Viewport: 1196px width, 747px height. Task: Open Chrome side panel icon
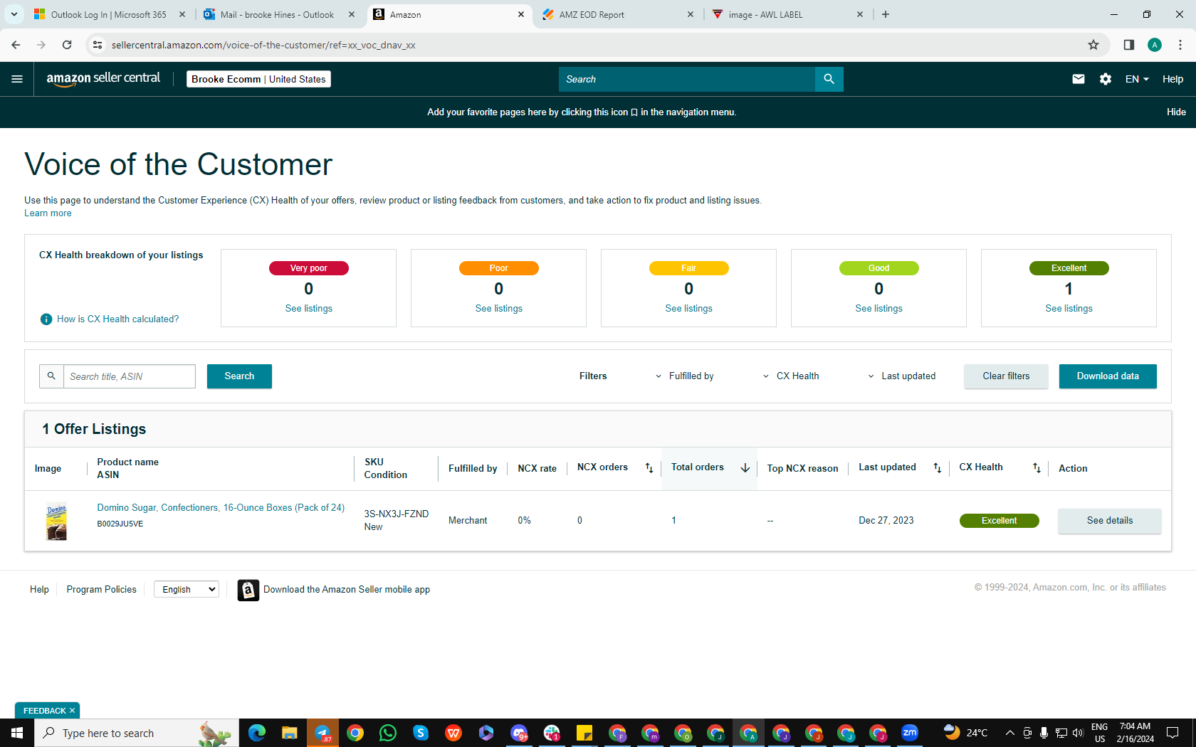click(x=1129, y=45)
